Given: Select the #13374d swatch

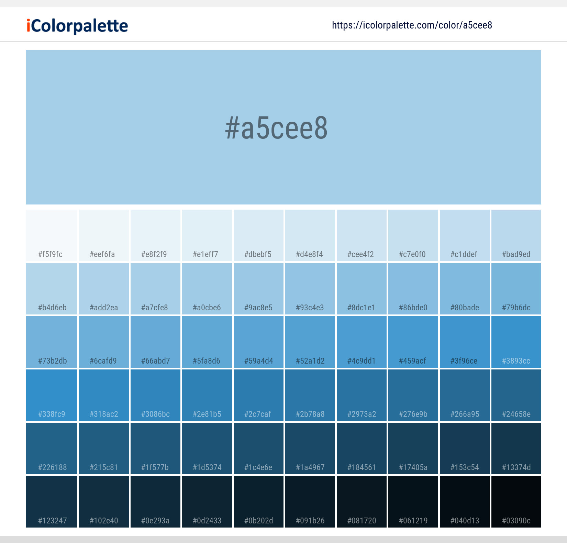Looking at the screenshot, I should [516, 448].
